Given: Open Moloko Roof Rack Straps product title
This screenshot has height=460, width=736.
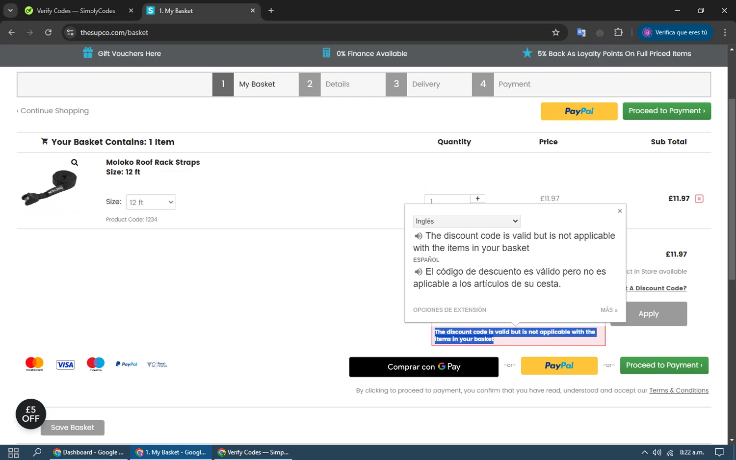Looking at the screenshot, I should pyautogui.click(x=153, y=162).
